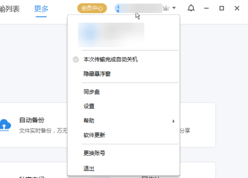
Task: Switch to the 更多 tab
Action: click(41, 9)
